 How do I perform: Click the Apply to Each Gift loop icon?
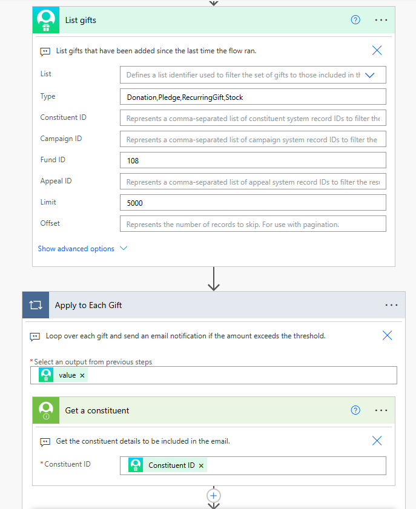point(36,304)
